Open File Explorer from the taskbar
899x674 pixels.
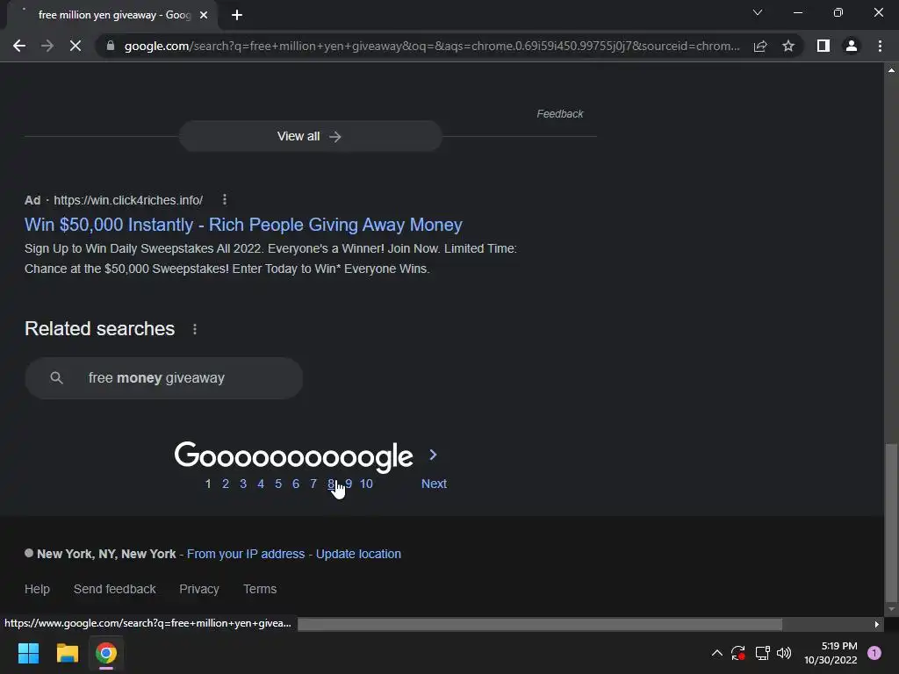coord(67,653)
